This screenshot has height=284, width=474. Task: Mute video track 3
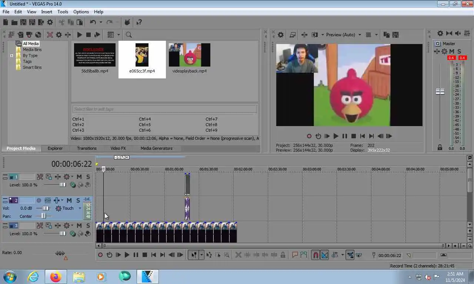79,226
